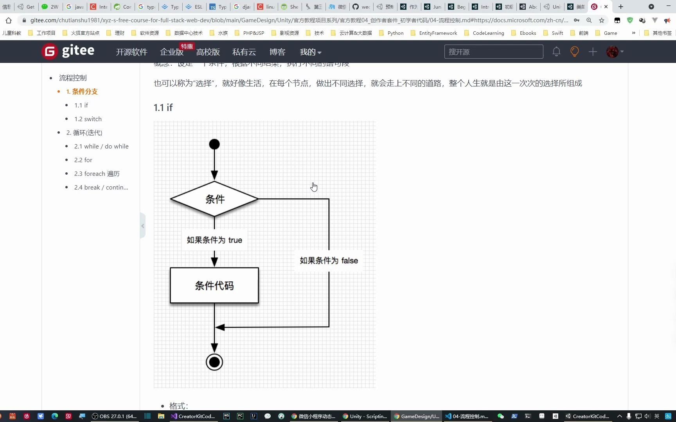Click the bookmark star in address bar
Screen dimensions: 676x422
(x=602, y=20)
